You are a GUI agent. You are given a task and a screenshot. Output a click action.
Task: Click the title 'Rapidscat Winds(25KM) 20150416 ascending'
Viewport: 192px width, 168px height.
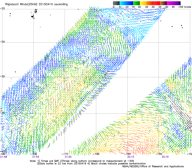coord(36,4)
